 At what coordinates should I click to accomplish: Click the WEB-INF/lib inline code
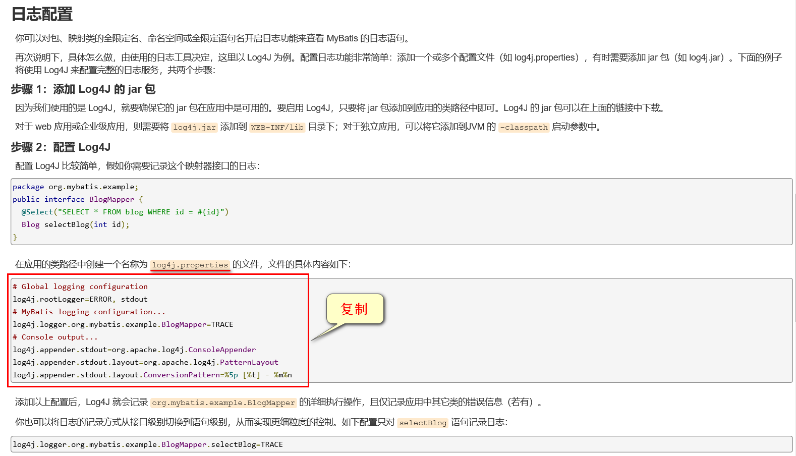(x=277, y=127)
